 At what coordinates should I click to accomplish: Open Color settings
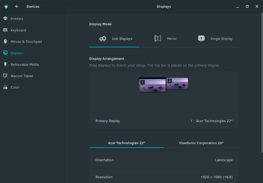pyautogui.click(x=32, y=87)
